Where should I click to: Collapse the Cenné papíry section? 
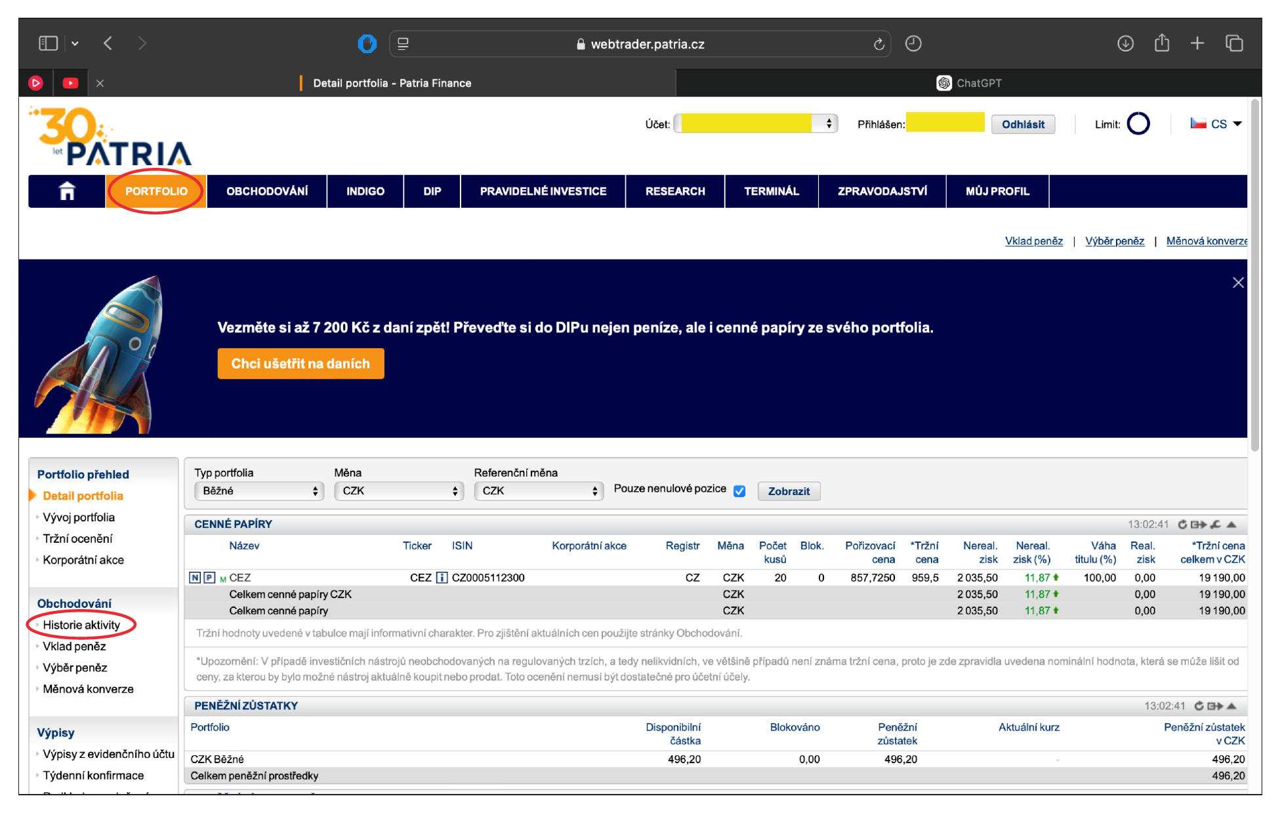(1231, 525)
